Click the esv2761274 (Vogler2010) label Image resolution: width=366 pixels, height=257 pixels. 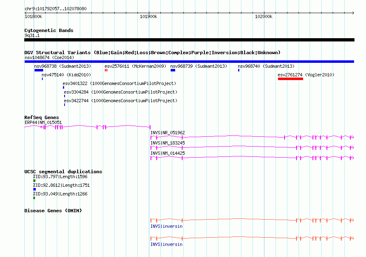306,75
